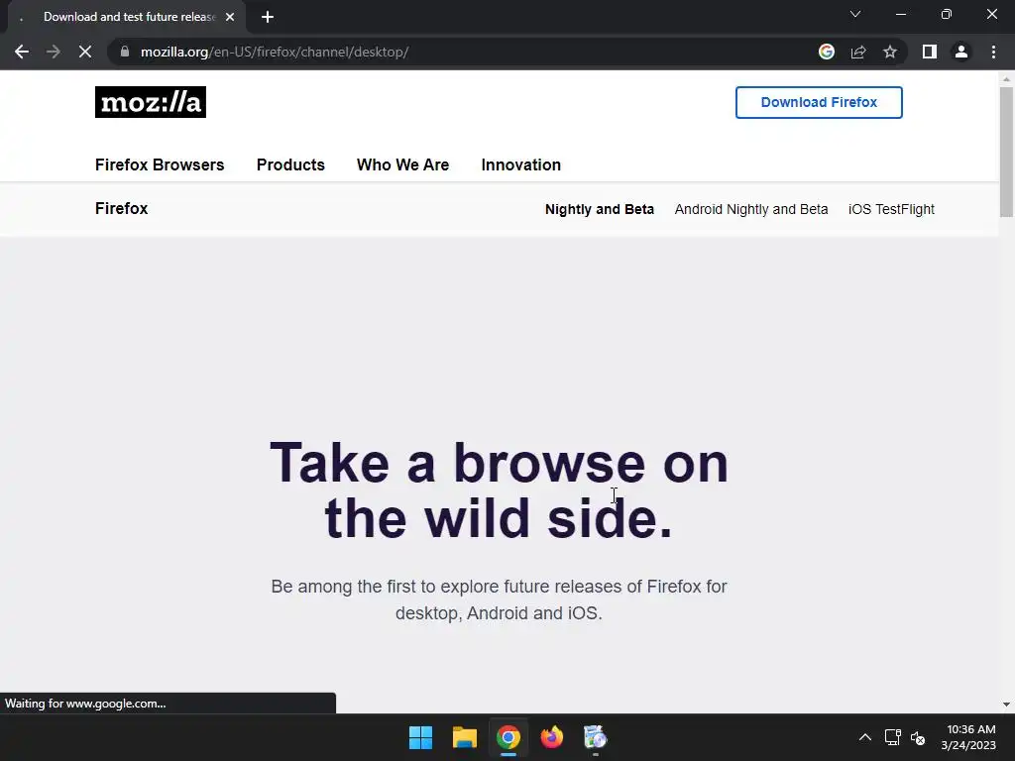The width and height of the screenshot is (1015, 761).
Task: Click the forward navigation arrow
Action: point(54,52)
